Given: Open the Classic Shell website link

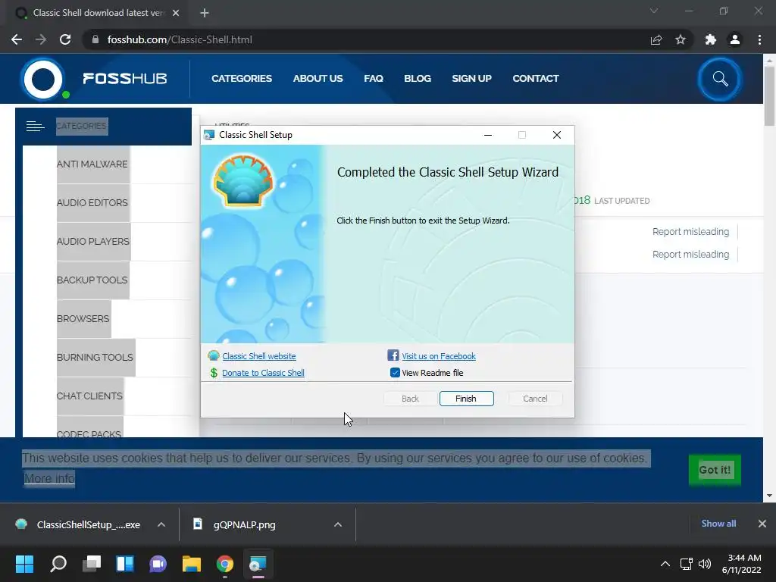Looking at the screenshot, I should tap(259, 356).
